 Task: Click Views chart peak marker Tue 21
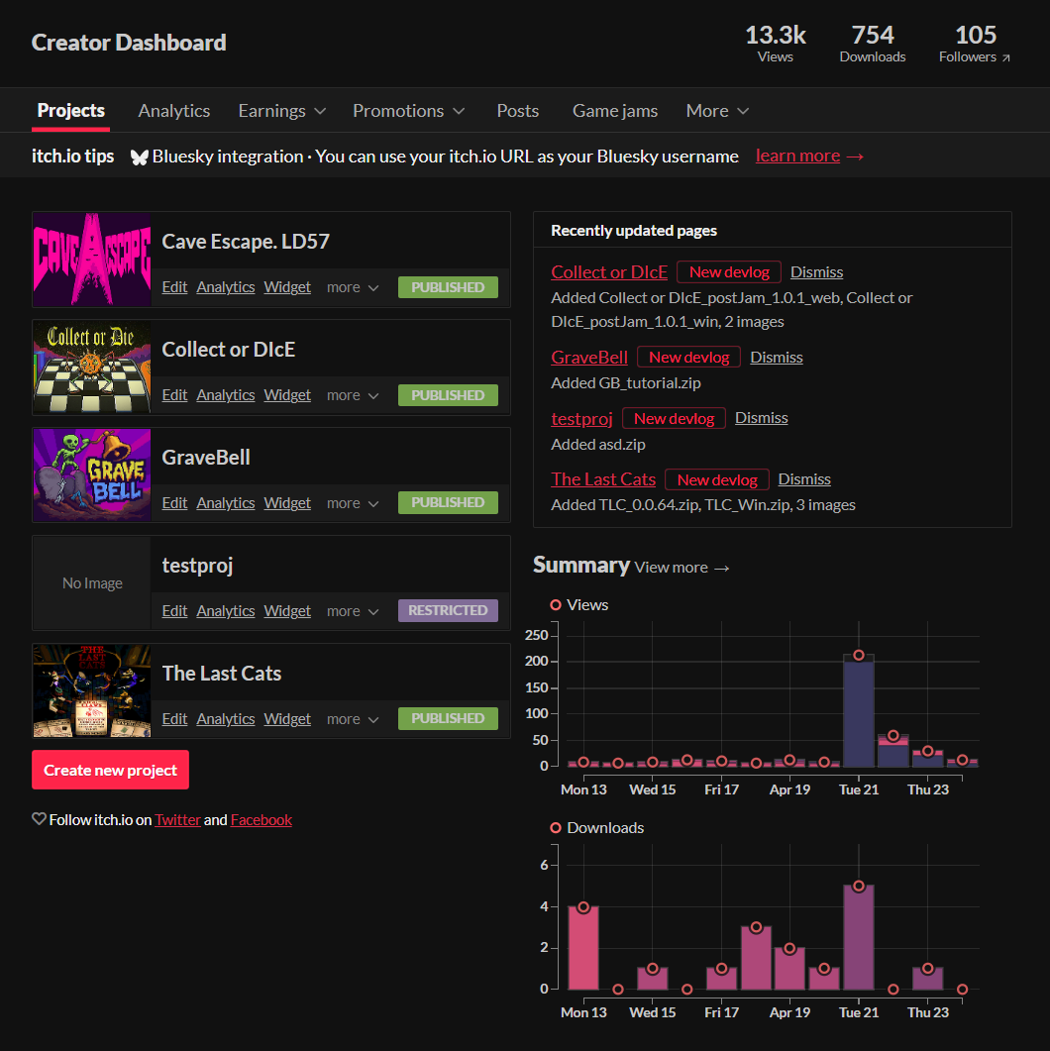(859, 656)
